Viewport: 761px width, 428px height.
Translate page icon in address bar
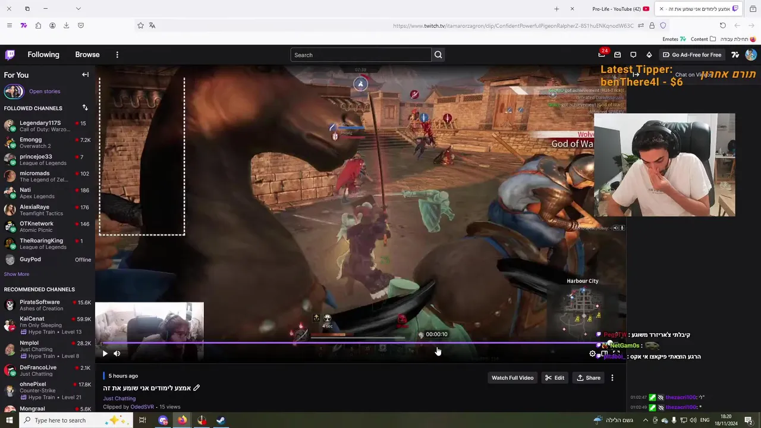coord(152,26)
